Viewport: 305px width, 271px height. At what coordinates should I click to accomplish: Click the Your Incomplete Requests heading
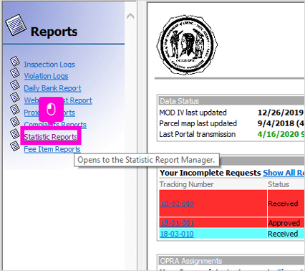point(210,173)
